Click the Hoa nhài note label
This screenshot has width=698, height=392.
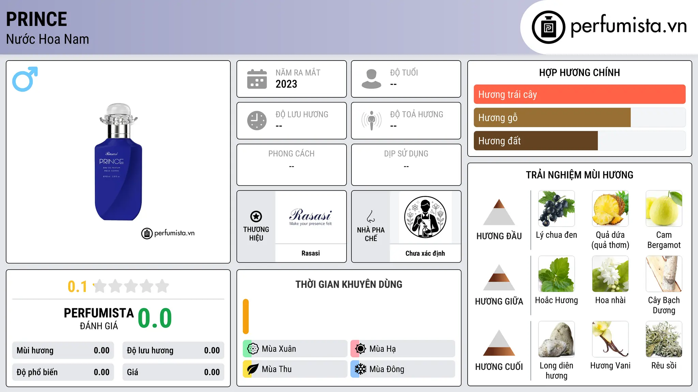(610, 300)
